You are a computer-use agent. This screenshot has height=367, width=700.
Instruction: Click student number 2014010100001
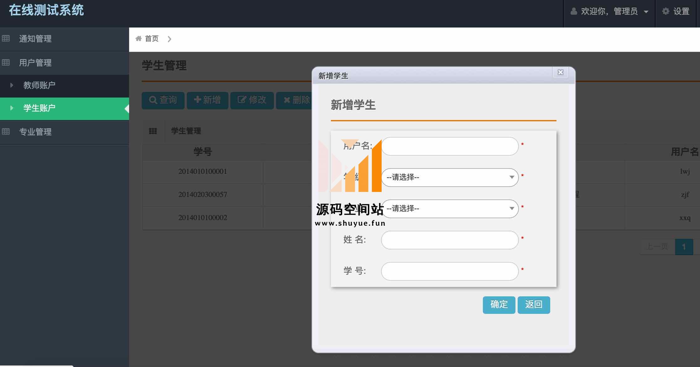click(203, 171)
